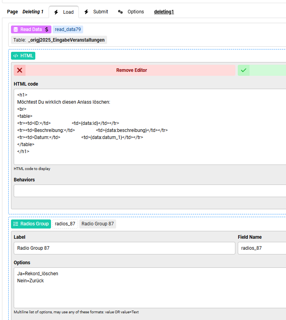286x320 pixels.
Task: Focus the HTML code text area
Action: [x=149, y=126]
